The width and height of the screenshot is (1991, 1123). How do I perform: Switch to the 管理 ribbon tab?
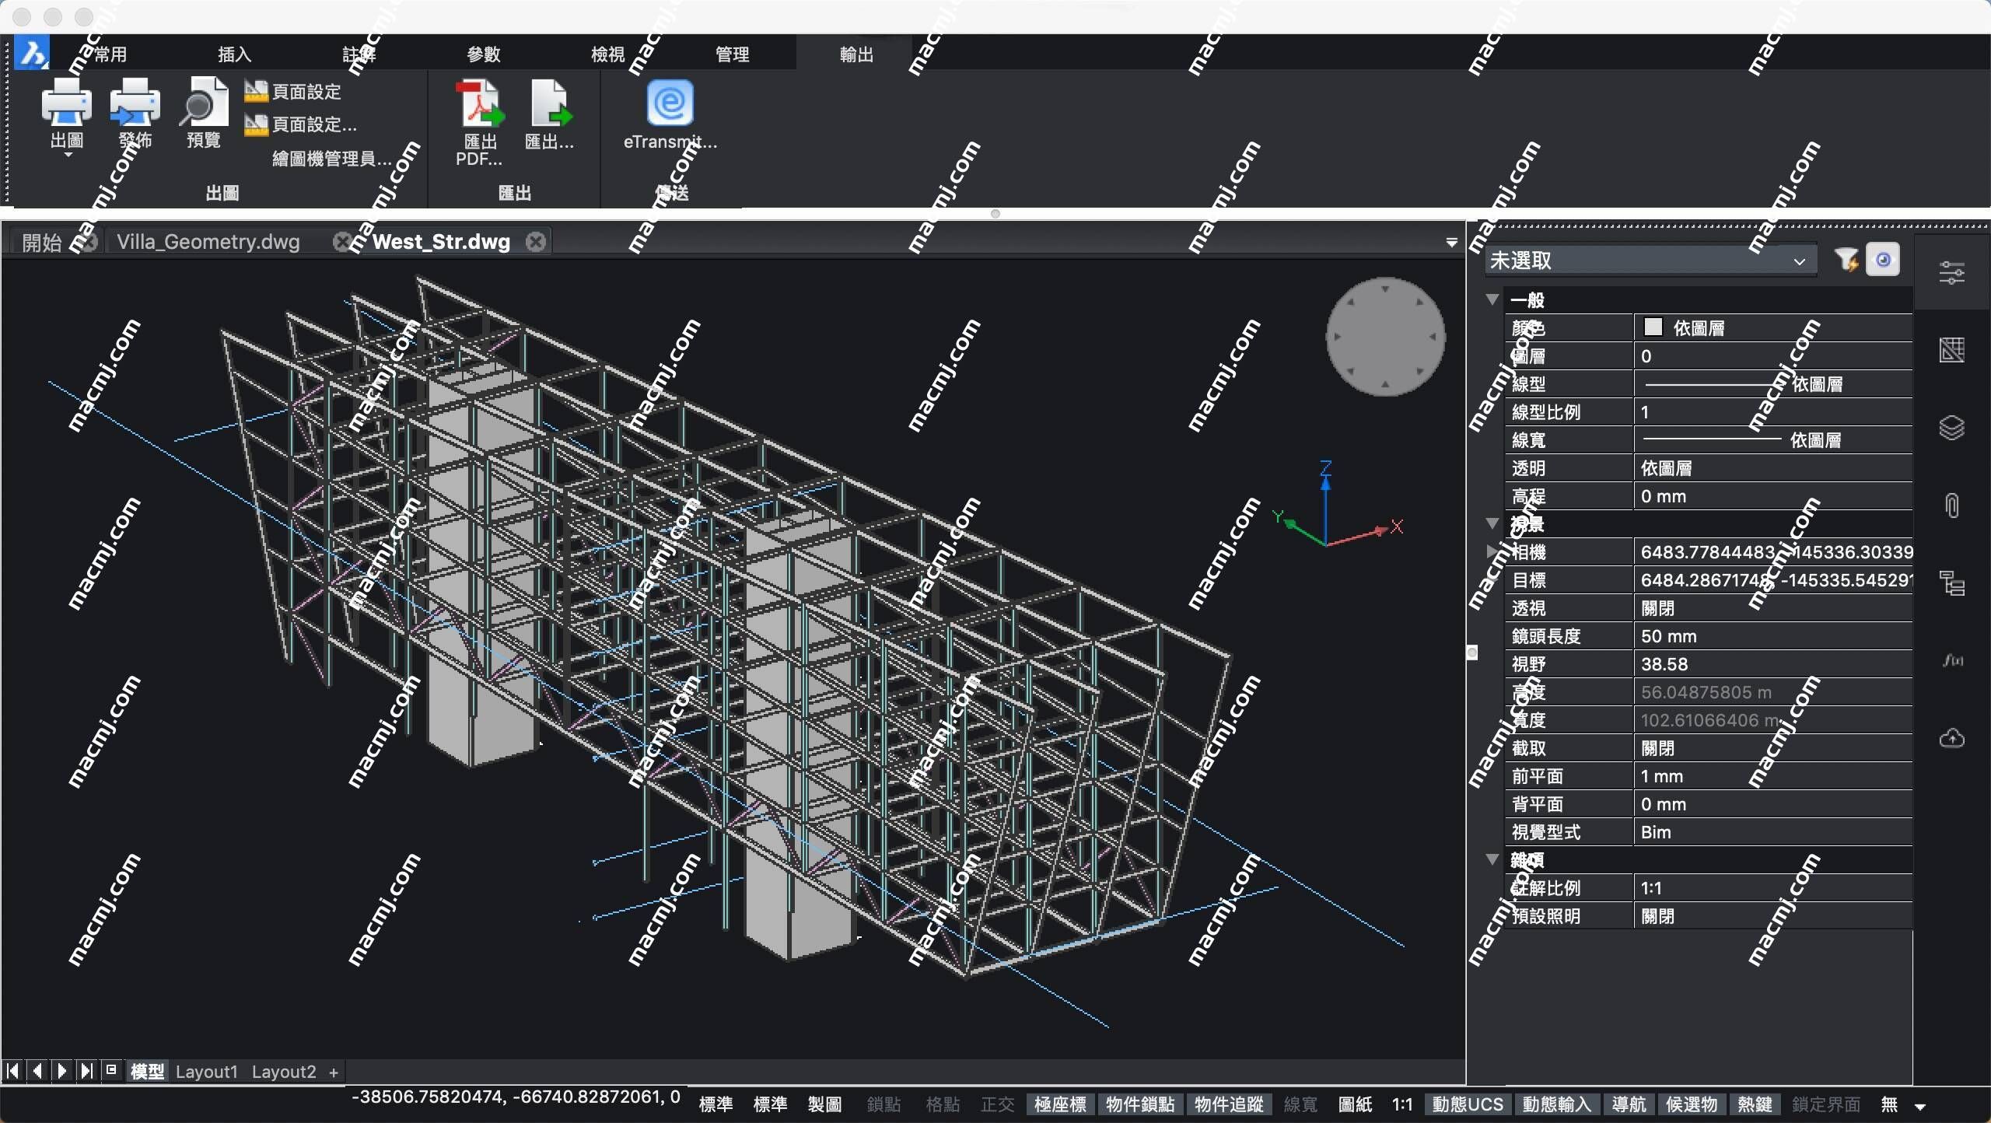tap(732, 54)
